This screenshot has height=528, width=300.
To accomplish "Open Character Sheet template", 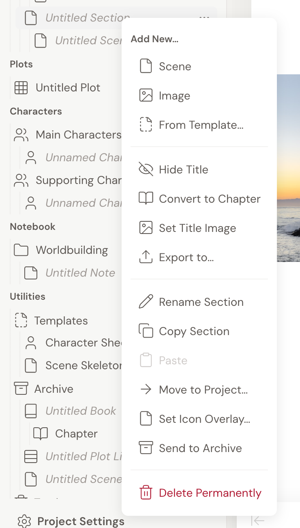I will (x=83, y=343).
